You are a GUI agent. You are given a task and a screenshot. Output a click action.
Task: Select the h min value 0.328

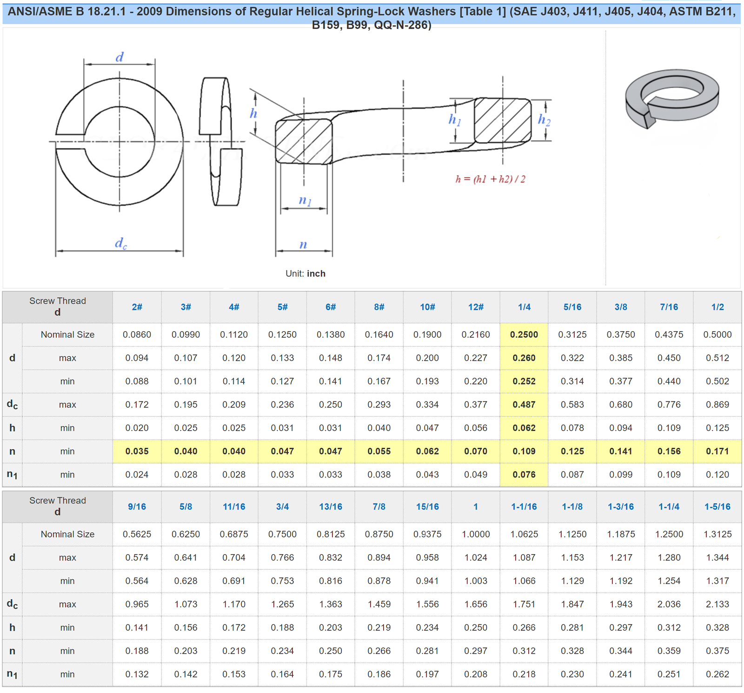pos(718,628)
